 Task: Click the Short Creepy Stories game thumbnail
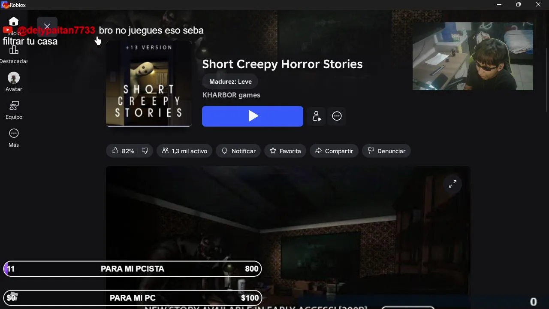click(149, 84)
